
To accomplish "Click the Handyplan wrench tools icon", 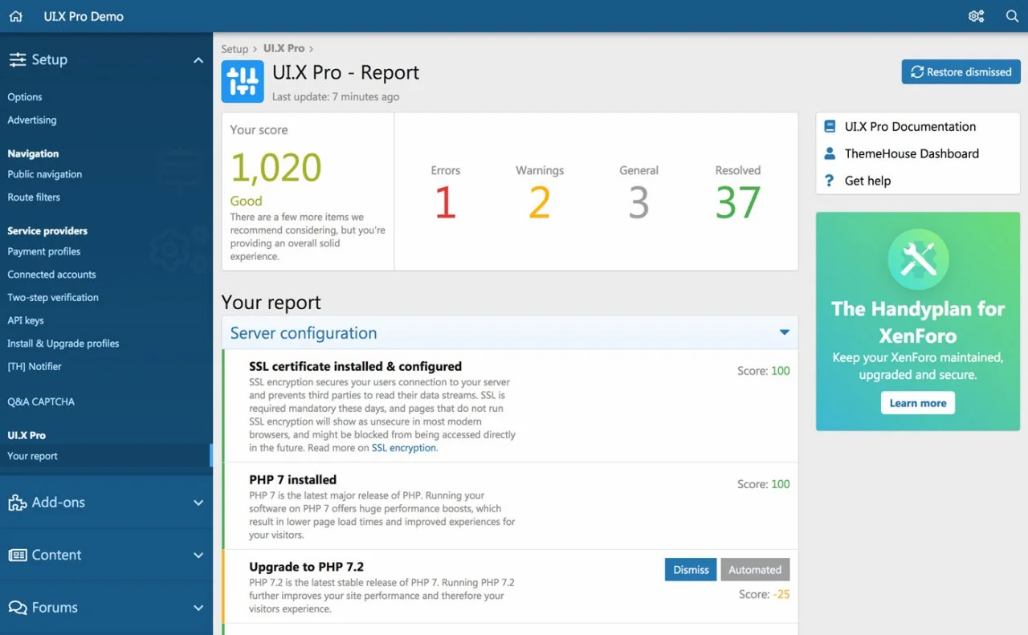I will pos(918,259).
